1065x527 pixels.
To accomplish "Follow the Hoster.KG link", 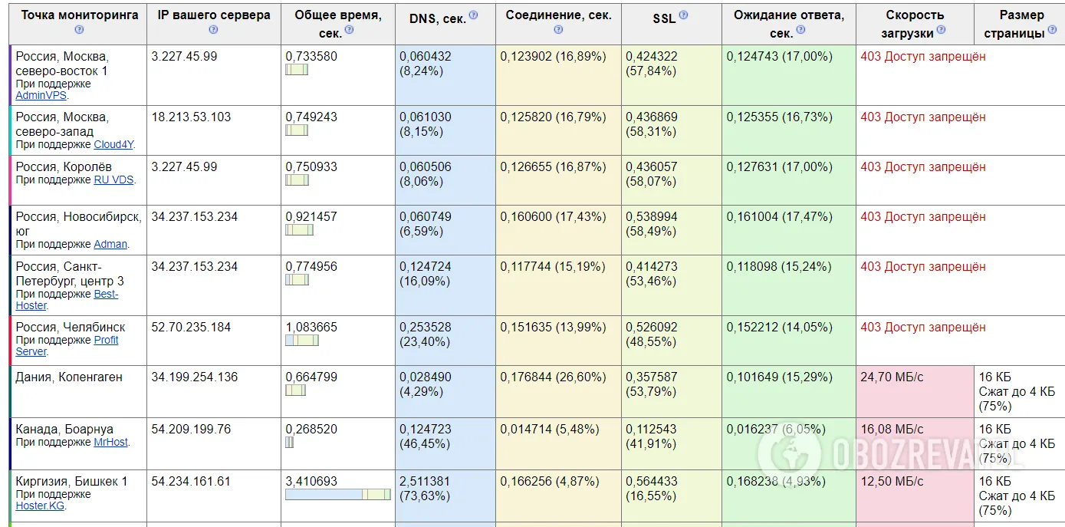I will (41, 506).
